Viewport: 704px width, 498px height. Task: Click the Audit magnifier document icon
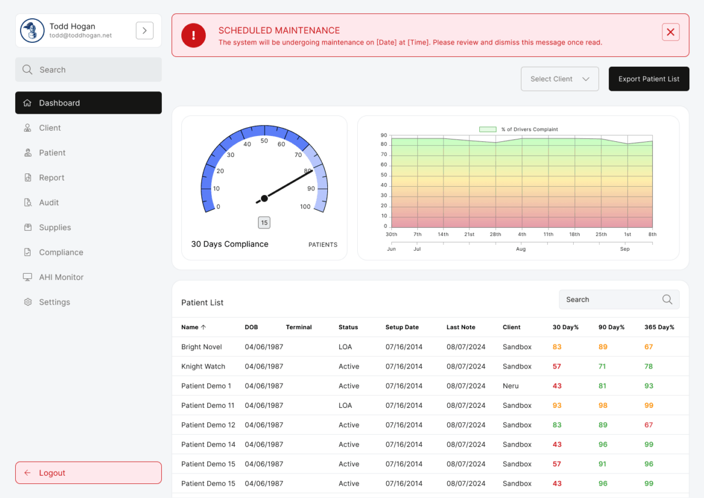pos(28,203)
